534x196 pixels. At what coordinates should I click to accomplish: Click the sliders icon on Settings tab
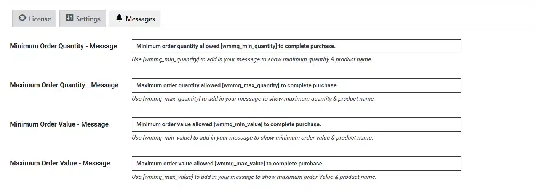click(x=69, y=18)
